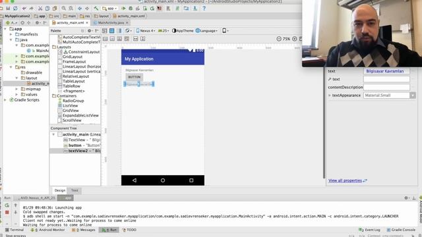Image resolution: width=422 pixels, height=237 pixels.
Task: Open the Gradle Console panel
Action: click(x=401, y=230)
